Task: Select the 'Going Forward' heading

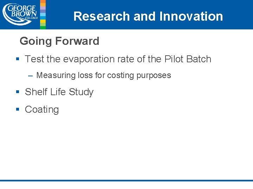Action: pos(59,41)
